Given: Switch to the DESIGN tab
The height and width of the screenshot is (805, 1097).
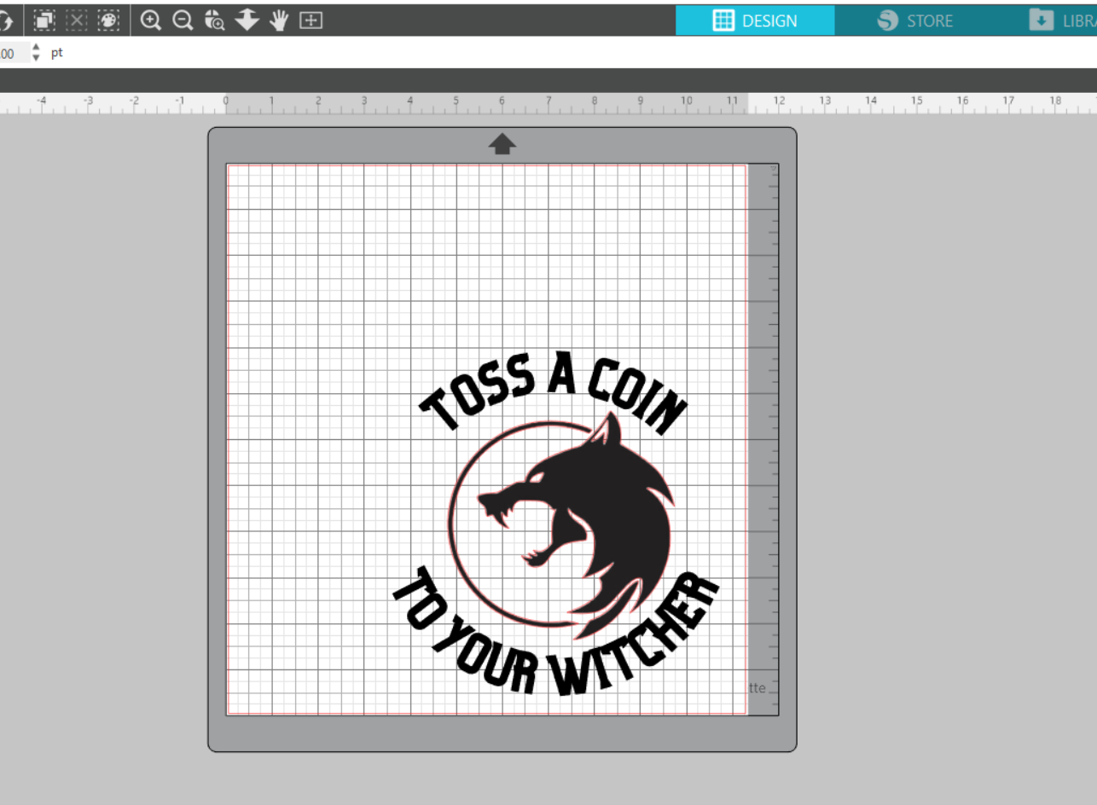Looking at the screenshot, I should (x=755, y=20).
